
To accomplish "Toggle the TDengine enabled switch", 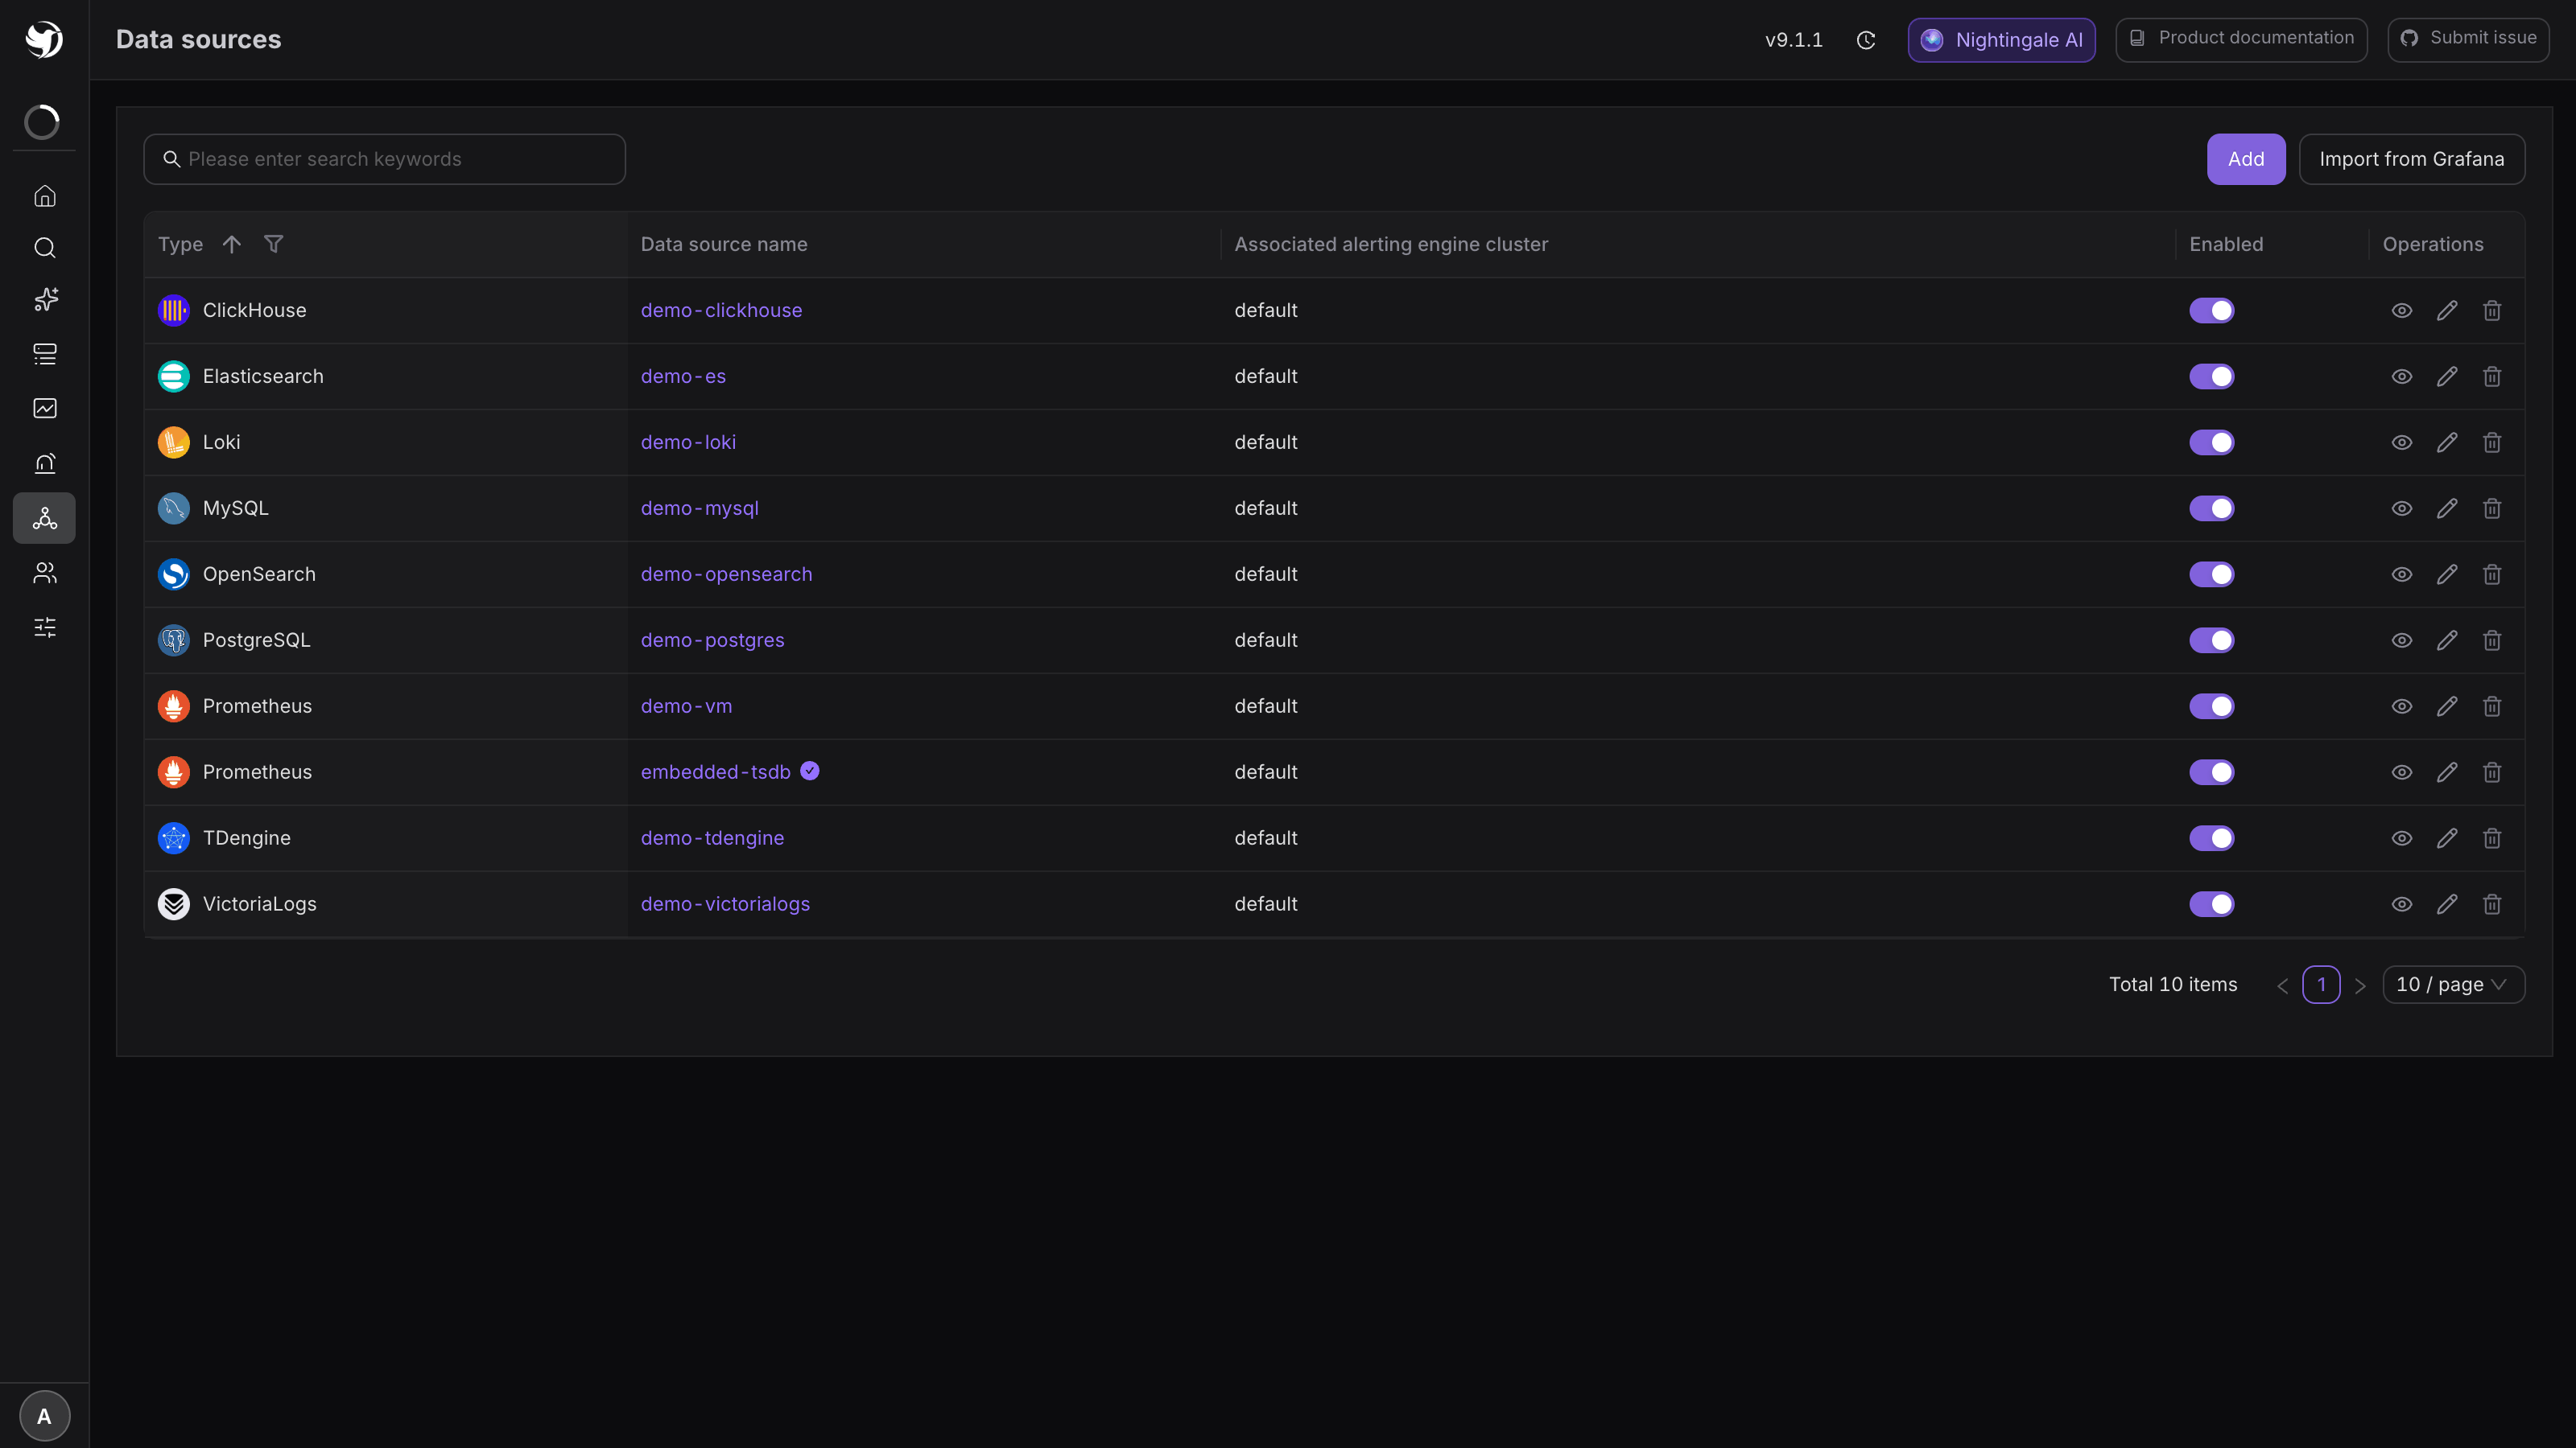I will tap(2211, 838).
